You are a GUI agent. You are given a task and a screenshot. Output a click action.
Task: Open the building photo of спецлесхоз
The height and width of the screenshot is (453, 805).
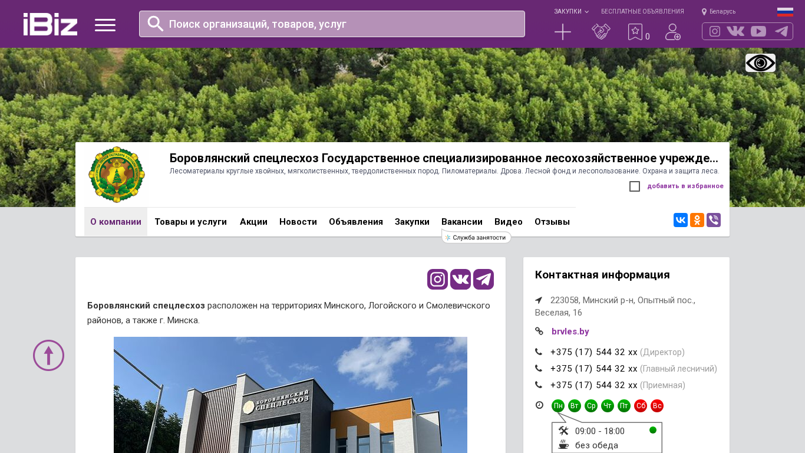click(291, 395)
